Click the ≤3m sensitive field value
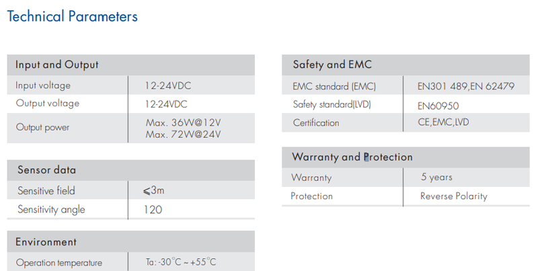 click(154, 190)
